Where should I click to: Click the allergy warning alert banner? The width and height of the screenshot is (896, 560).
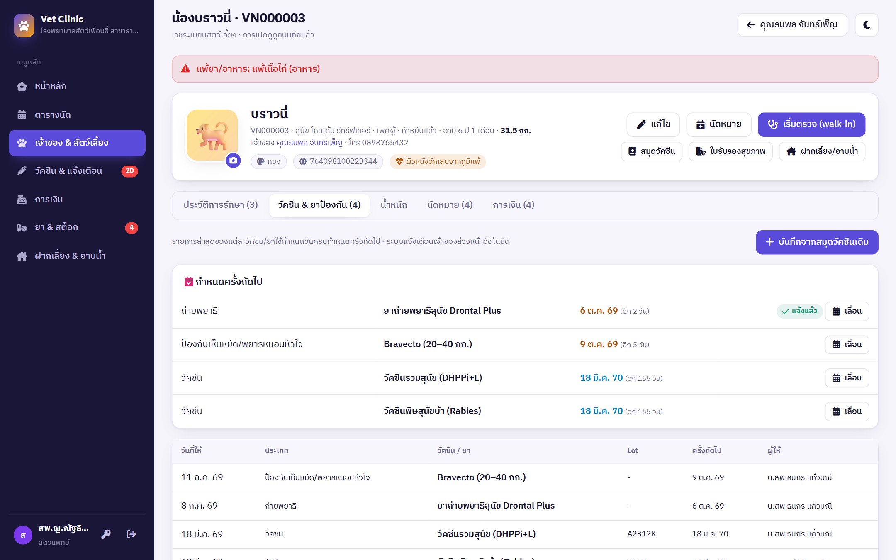pos(525,69)
